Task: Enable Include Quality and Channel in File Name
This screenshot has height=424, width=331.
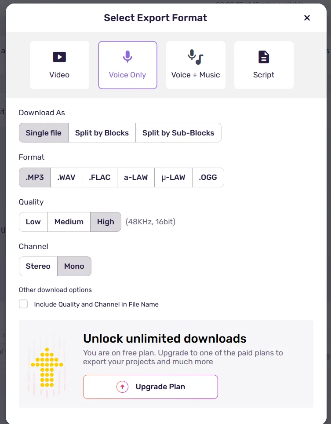Action: 23,304
